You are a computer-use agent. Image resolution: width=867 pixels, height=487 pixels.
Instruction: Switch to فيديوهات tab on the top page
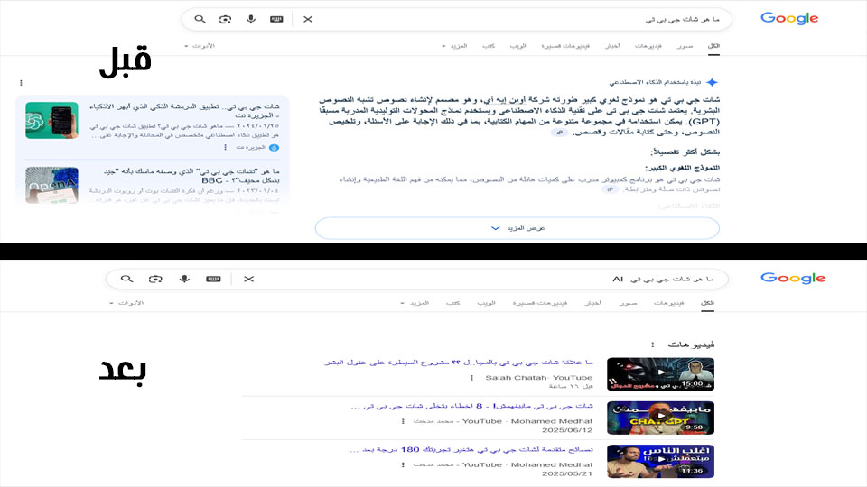pos(648,46)
